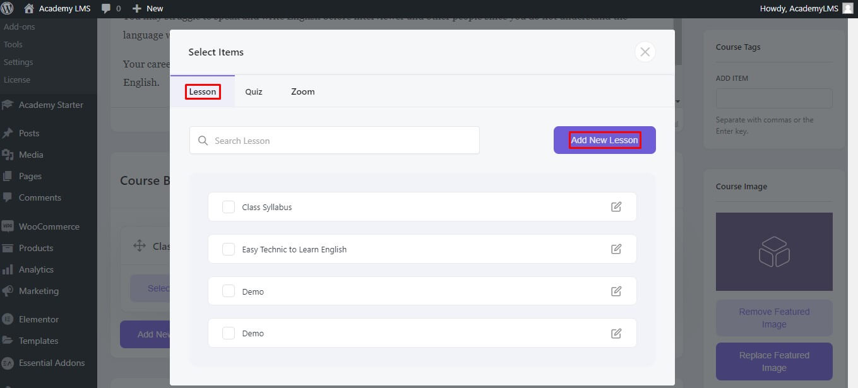Click Add New Lesson button
This screenshot has height=388, width=858.
tap(605, 140)
